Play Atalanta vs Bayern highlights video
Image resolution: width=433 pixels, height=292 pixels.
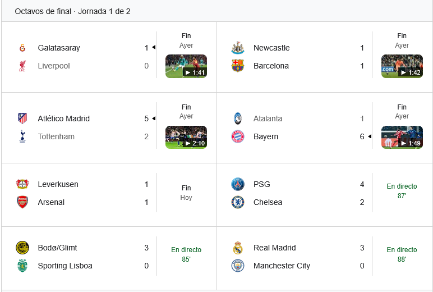(x=402, y=136)
